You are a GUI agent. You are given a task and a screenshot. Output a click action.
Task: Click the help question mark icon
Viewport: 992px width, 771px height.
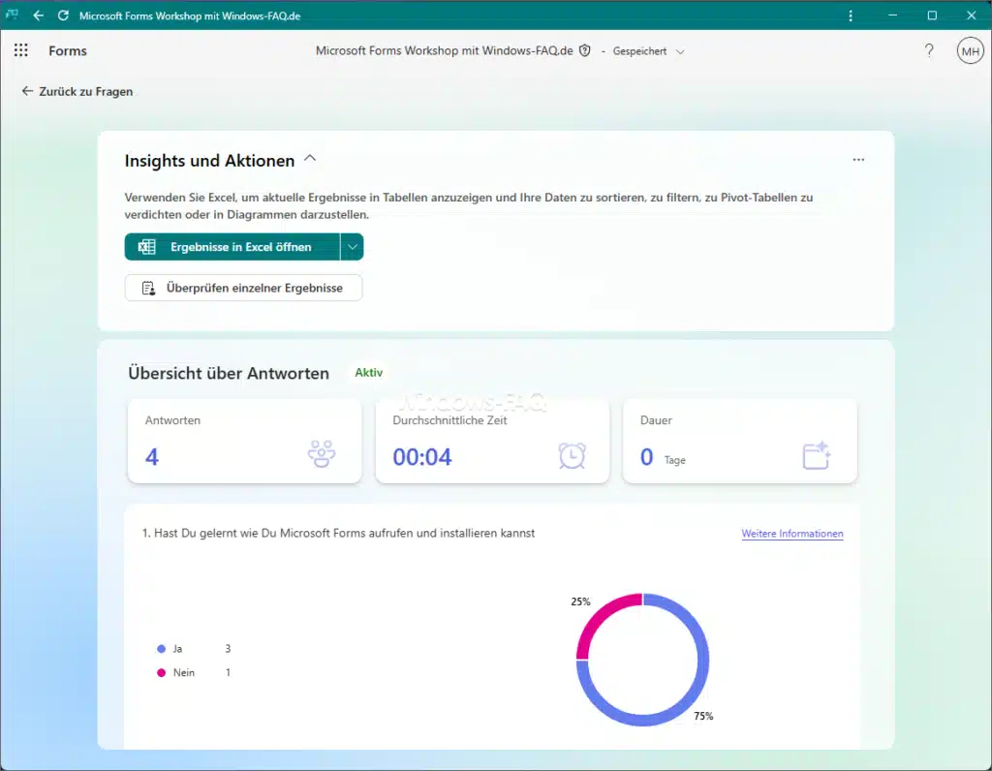[929, 50]
